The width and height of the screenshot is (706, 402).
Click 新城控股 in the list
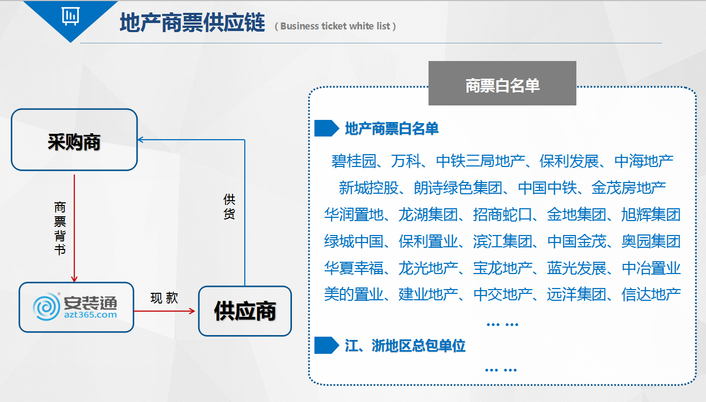coord(369,188)
